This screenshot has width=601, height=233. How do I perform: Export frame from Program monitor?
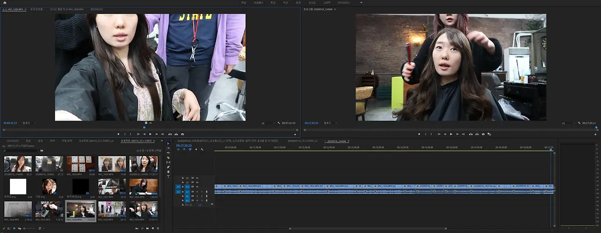pyautogui.click(x=483, y=134)
